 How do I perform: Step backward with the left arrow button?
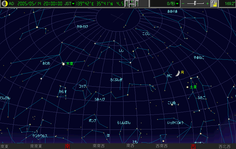pyautogui.click(x=127, y=4)
